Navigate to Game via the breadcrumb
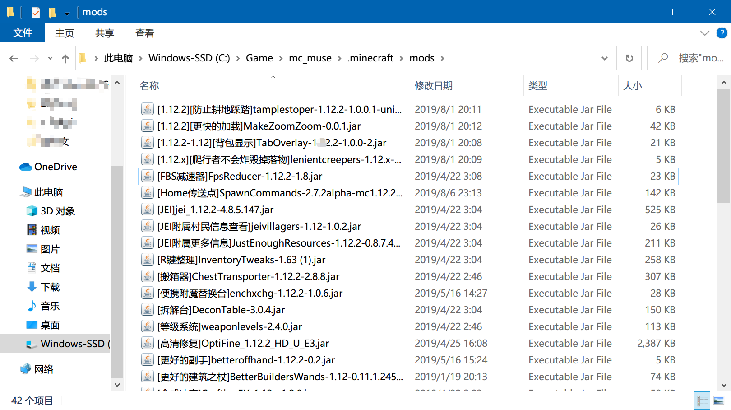Image resolution: width=731 pixels, height=410 pixels. (x=259, y=58)
